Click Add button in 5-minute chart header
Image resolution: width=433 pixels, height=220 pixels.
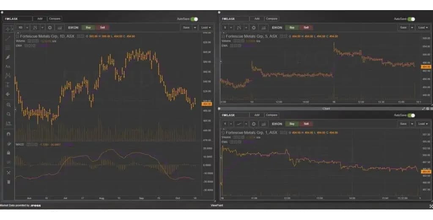click(257, 19)
